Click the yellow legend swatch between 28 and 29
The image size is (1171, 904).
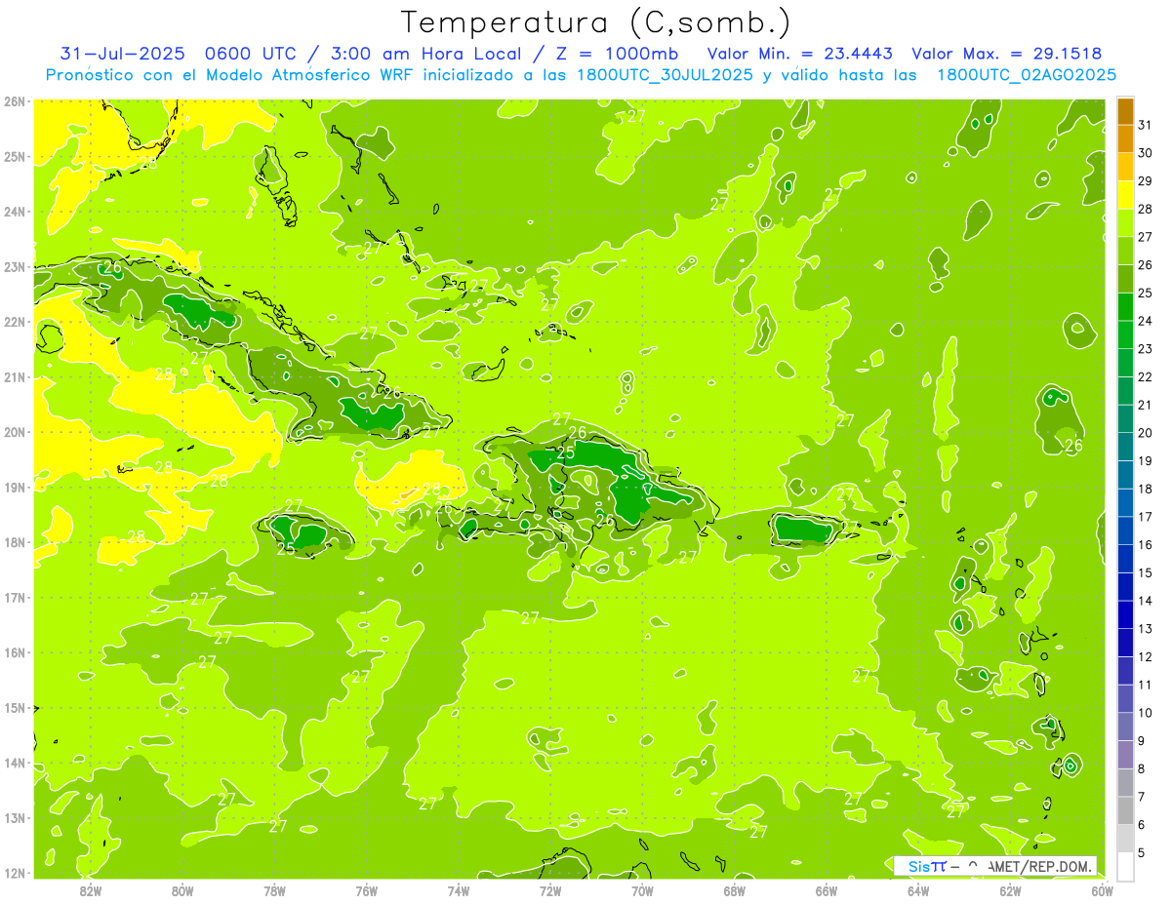tap(1125, 194)
